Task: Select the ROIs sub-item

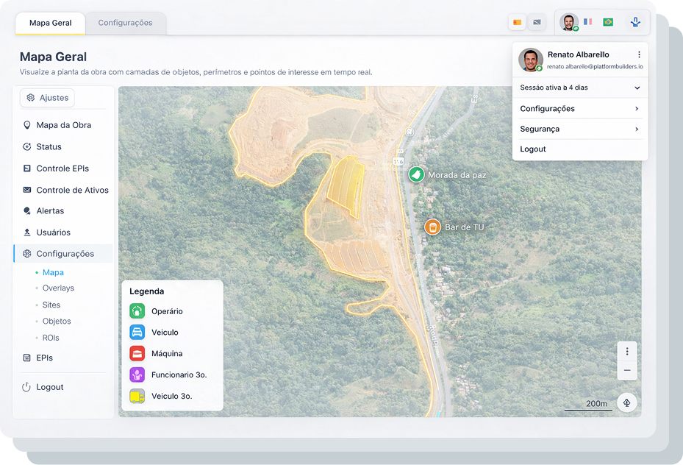Action: (x=51, y=338)
